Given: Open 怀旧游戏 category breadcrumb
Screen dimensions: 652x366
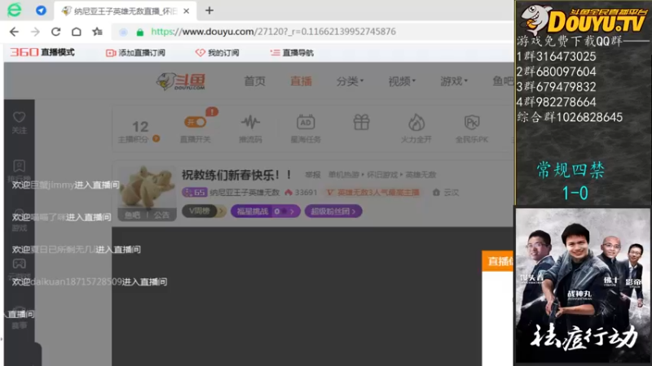Looking at the screenshot, I should [381, 175].
